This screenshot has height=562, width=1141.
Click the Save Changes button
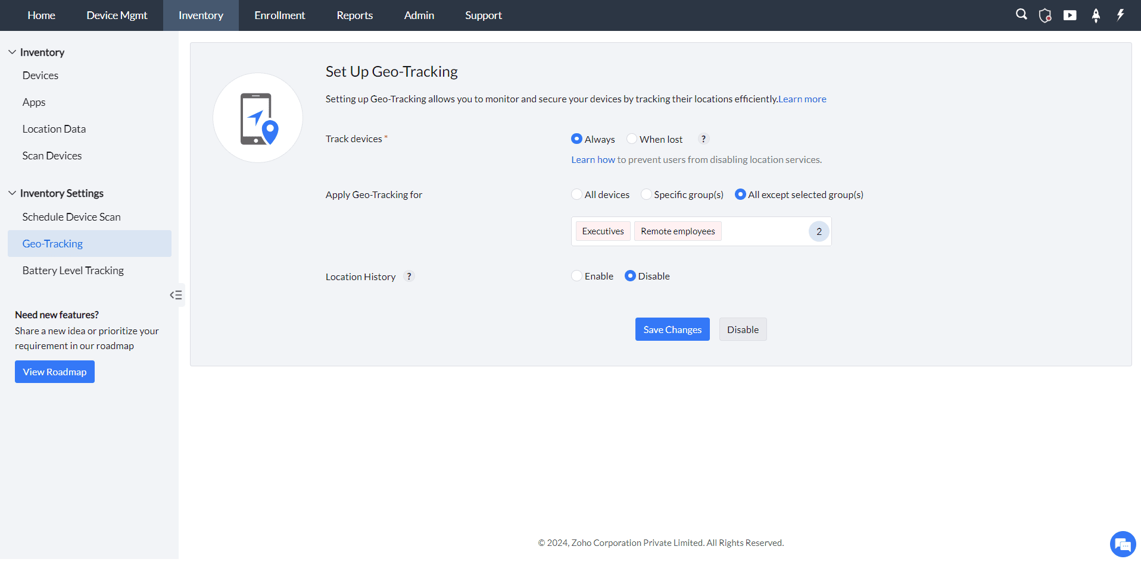click(672, 329)
